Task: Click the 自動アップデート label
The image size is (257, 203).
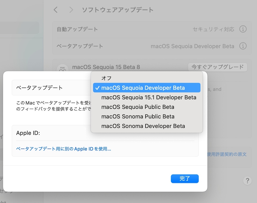Action: coord(77,29)
